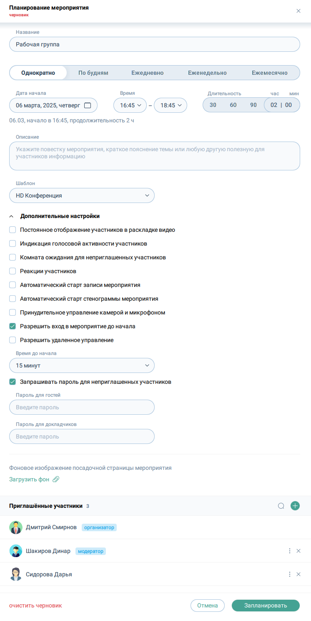Open the start time 16:45 dropdown
The width and height of the screenshot is (311, 621).
click(130, 105)
